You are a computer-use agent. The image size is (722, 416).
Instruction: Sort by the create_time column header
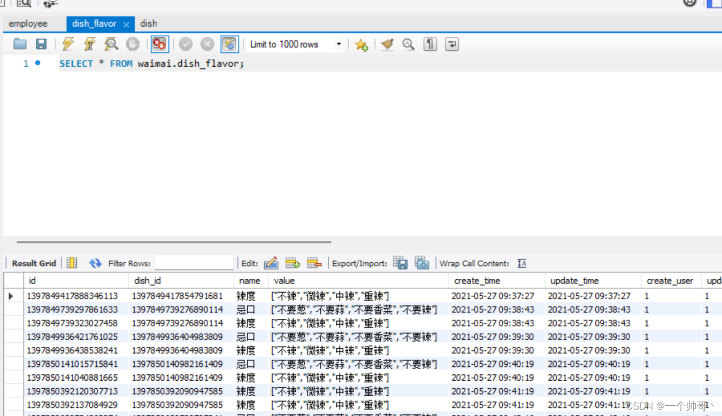(497, 280)
